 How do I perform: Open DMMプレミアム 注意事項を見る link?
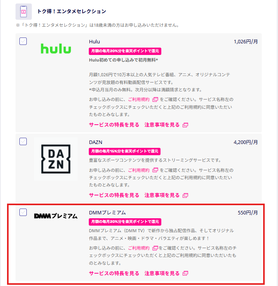pyautogui.click(x=162, y=273)
